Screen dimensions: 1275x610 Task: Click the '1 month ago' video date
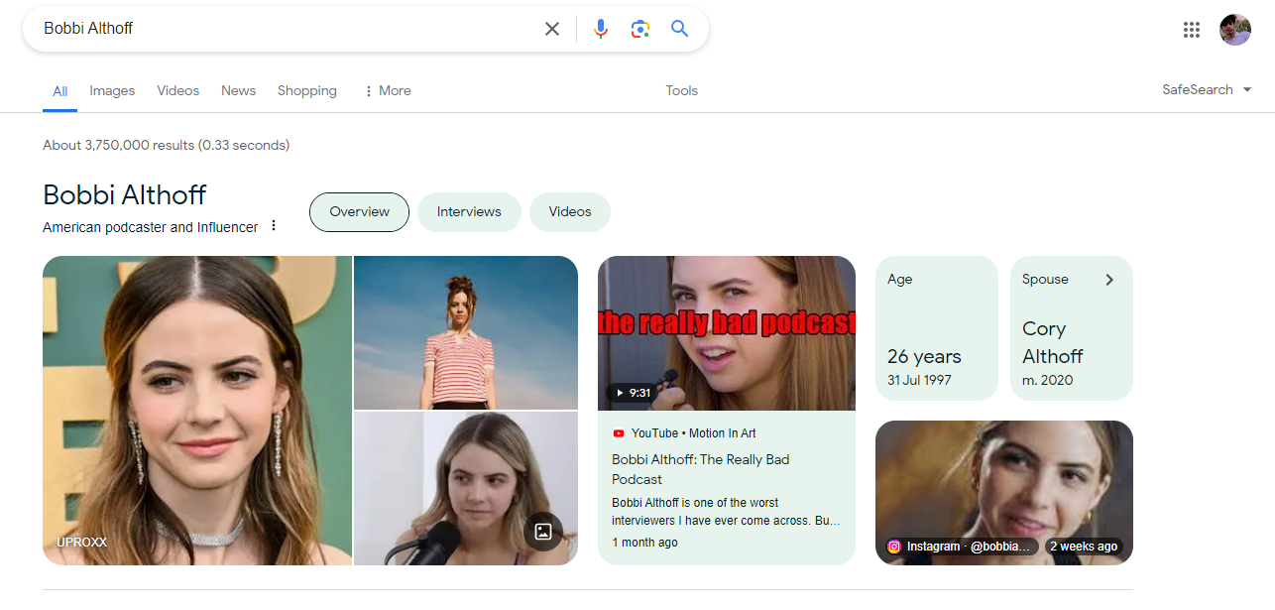(x=645, y=543)
